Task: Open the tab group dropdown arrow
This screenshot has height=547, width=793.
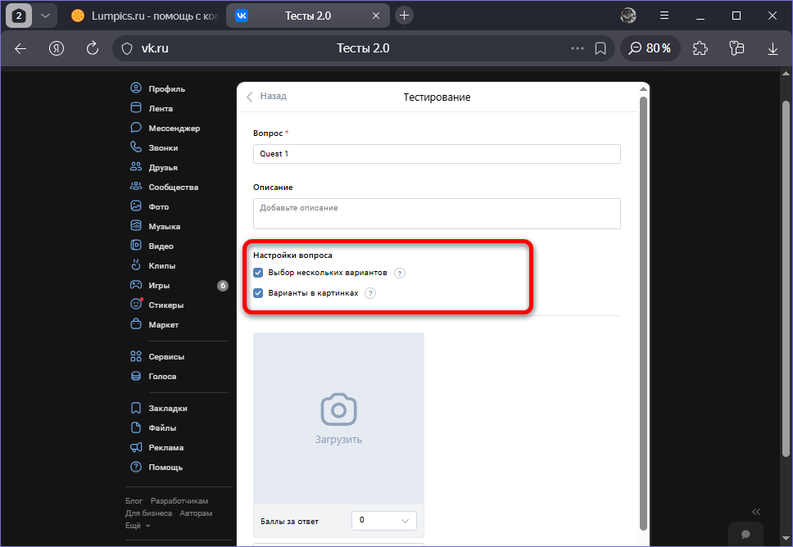Action: 46,16
